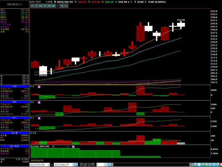Select the 外資 blue panel header
This screenshot has height=167, width=222.
pyautogui.click(x=15, y=86)
